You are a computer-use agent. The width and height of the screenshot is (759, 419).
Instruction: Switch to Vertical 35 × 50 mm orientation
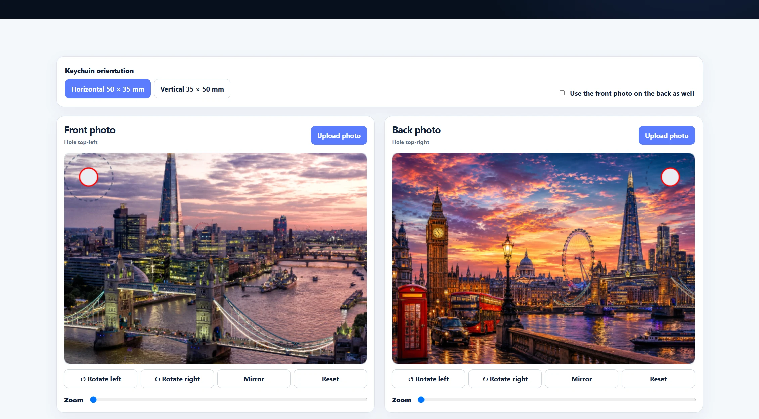192,89
